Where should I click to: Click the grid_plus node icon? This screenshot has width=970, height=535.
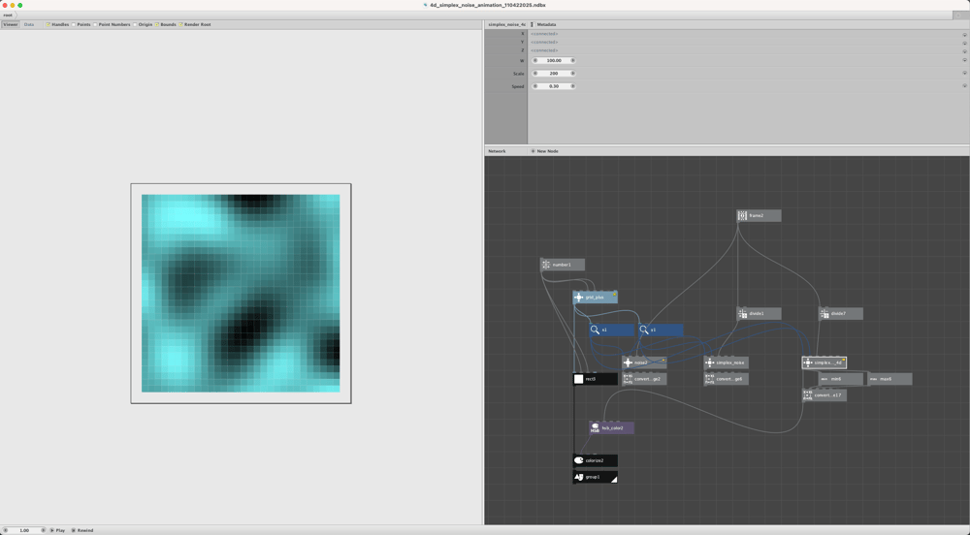[578, 298]
